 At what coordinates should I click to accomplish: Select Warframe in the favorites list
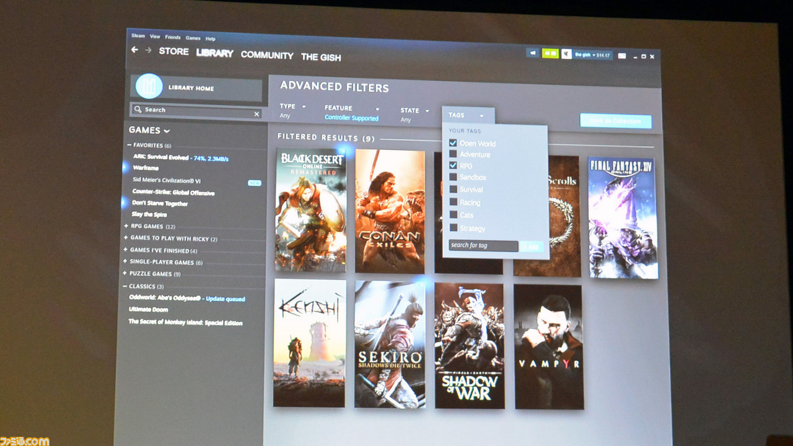click(x=146, y=168)
